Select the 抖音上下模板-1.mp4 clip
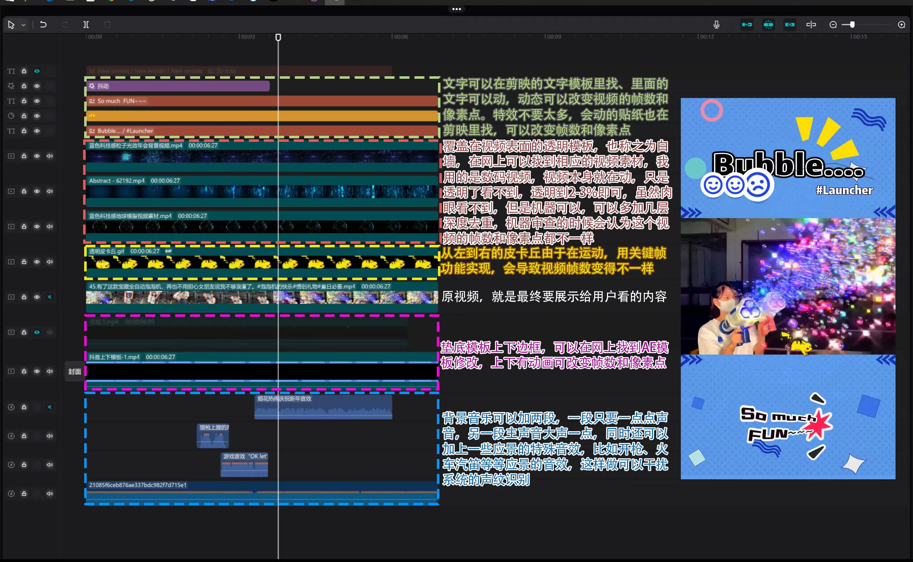Screen dimensions: 913x562 pyautogui.click(x=262, y=371)
